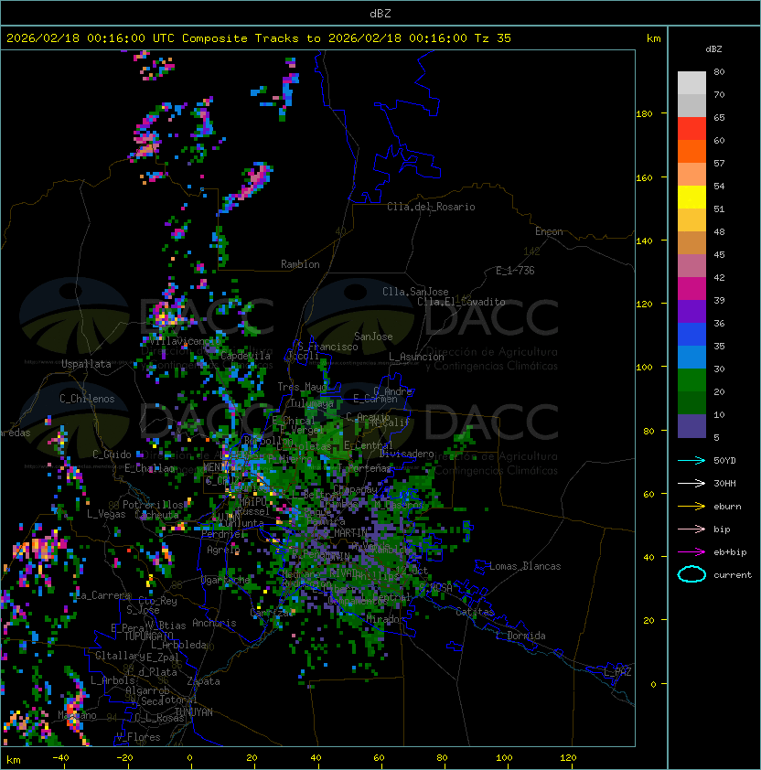This screenshot has height=770, width=761.
Task: Click the eb+bip magenta arrow legend icon
Action: point(691,552)
